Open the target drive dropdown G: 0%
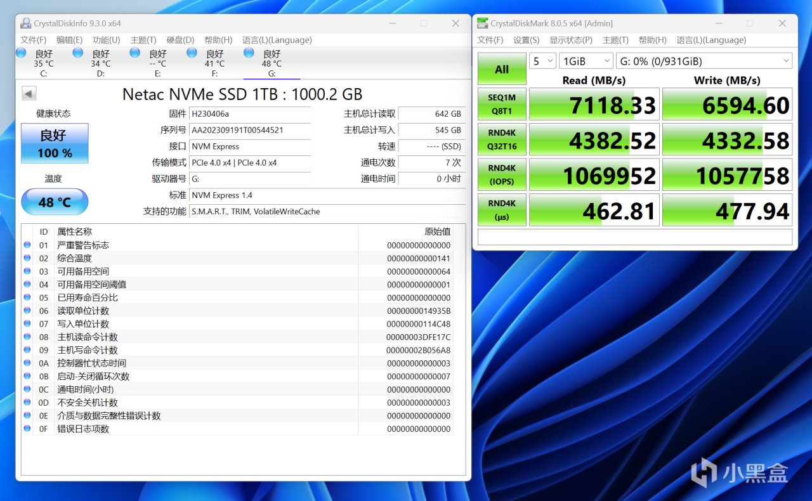The width and height of the screenshot is (812, 501). (704, 61)
